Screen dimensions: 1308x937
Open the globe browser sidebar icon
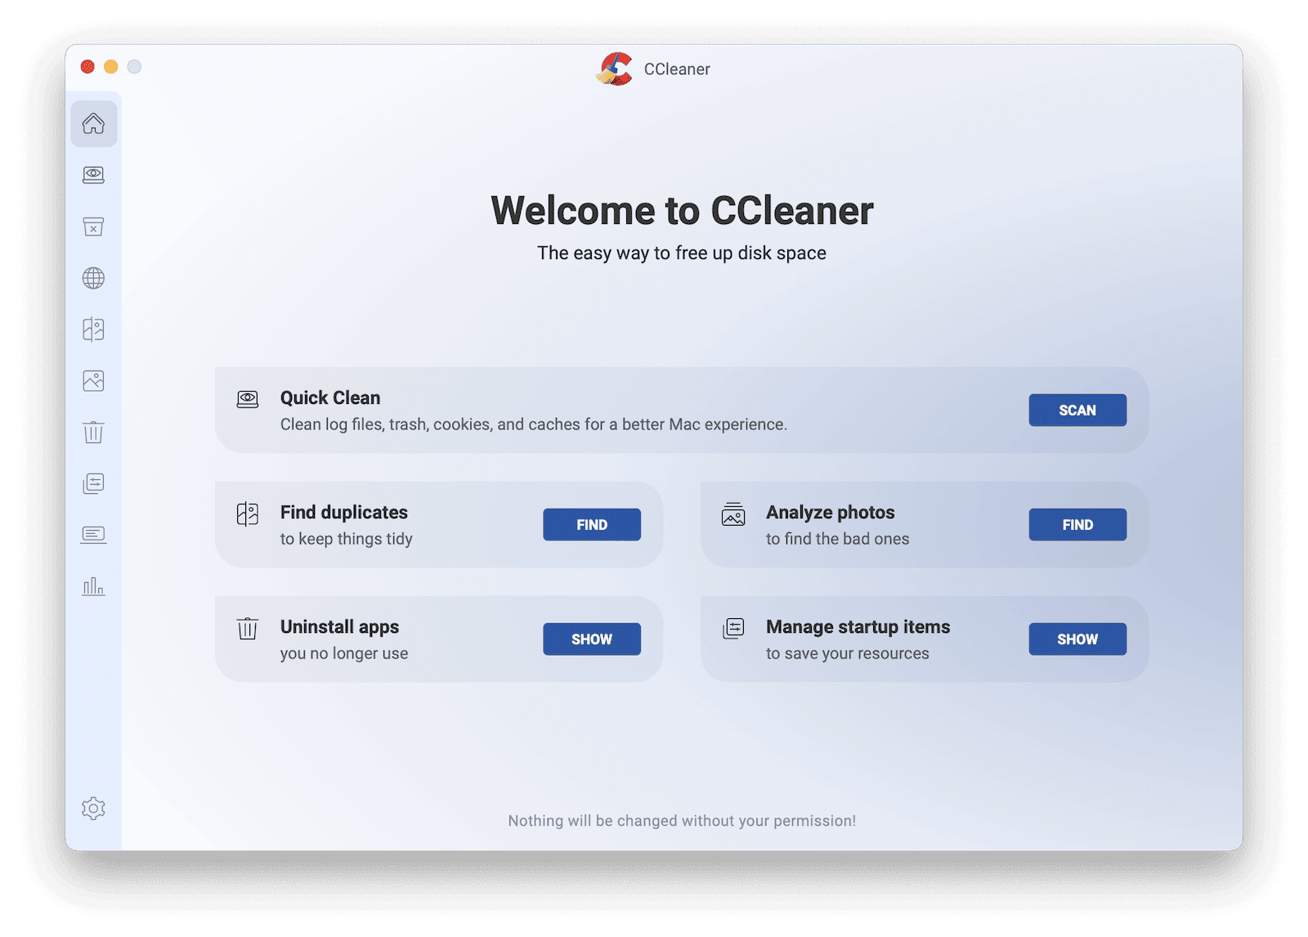click(94, 278)
